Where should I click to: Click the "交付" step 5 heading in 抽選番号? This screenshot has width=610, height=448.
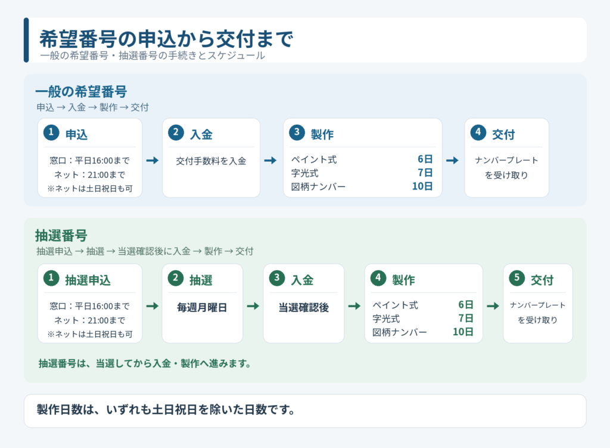click(x=542, y=280)
